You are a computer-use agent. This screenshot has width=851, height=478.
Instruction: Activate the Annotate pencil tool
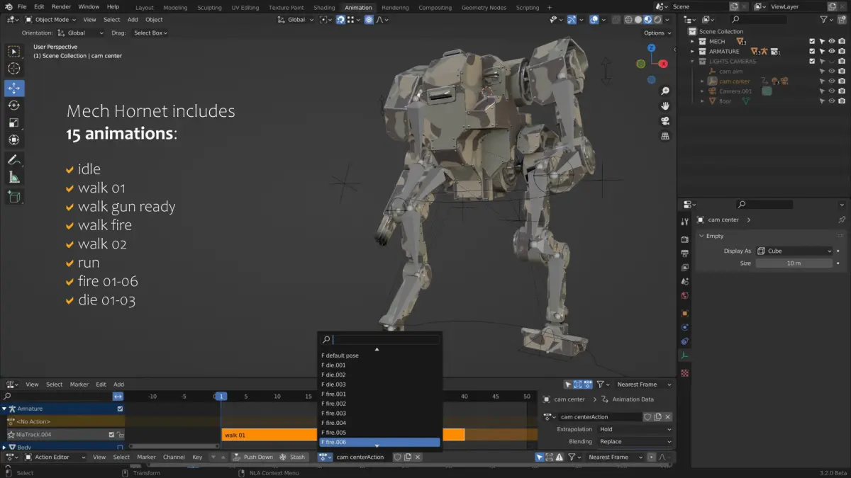[14, 160]
